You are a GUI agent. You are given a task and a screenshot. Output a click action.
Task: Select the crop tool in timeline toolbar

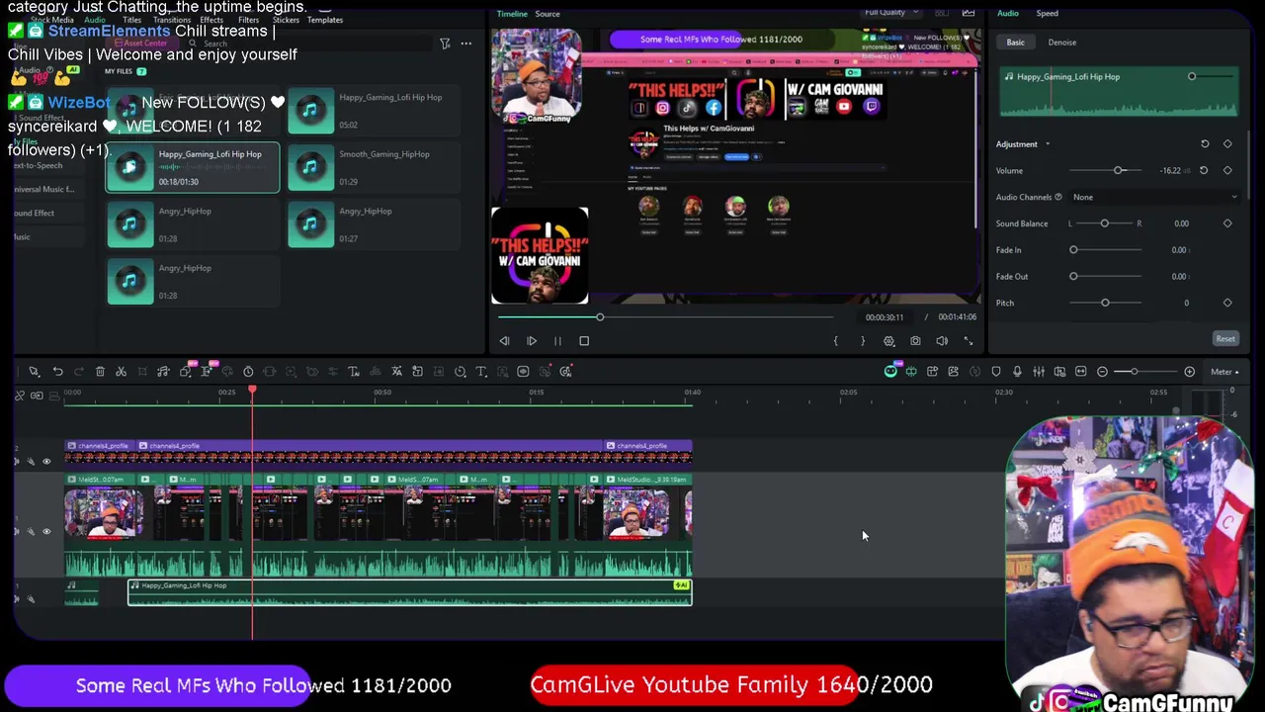tap(142, 372)
